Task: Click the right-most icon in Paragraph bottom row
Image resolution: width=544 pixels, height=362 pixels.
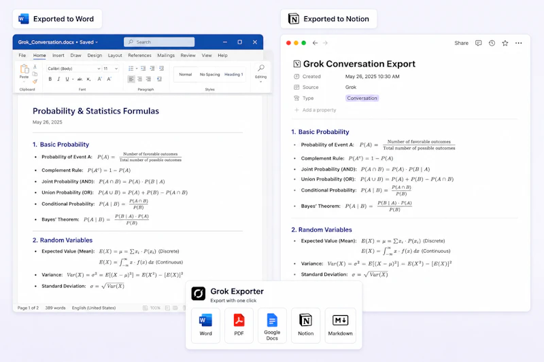Action: point(159,79)
